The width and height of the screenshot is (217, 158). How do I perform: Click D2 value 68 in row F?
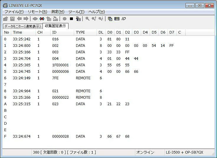click(x=127, y=136)
